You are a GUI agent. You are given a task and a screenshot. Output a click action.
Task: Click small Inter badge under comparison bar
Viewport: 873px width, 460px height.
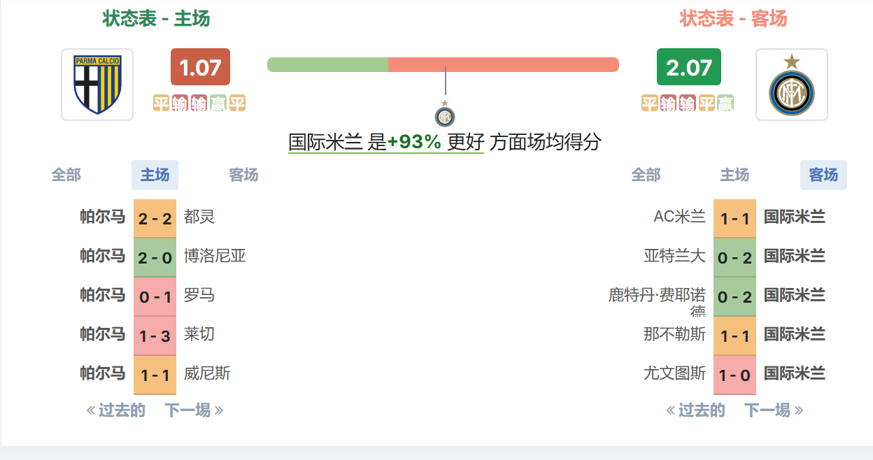pos(445,116)
